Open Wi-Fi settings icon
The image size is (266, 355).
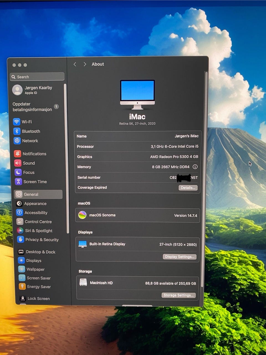(17, 122)
